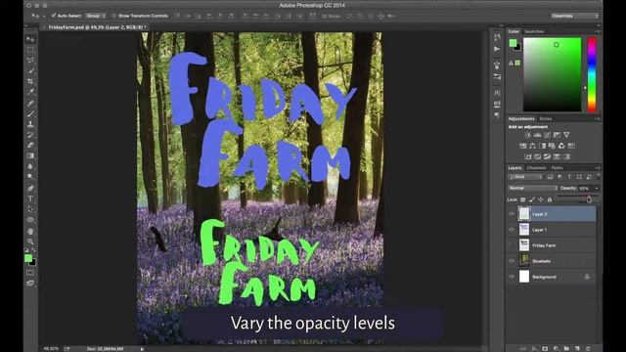This screenshot has width=626, height=352.
Task: Open the Auto-Select Group dropdown
Action: click(x=96, y=16)
